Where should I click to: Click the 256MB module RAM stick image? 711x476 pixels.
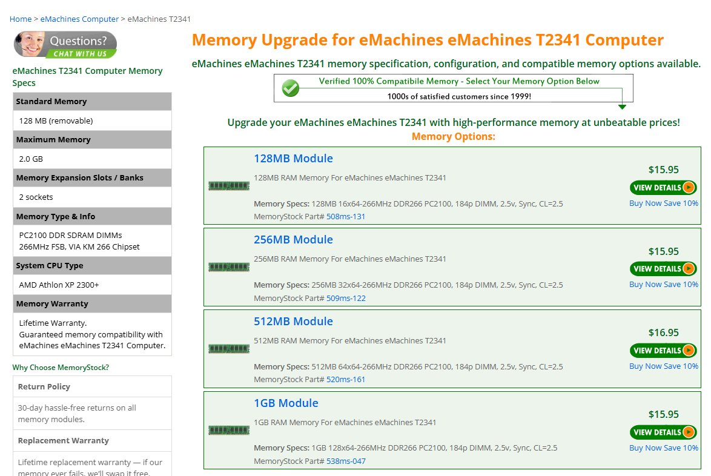[x=229, y=267]
